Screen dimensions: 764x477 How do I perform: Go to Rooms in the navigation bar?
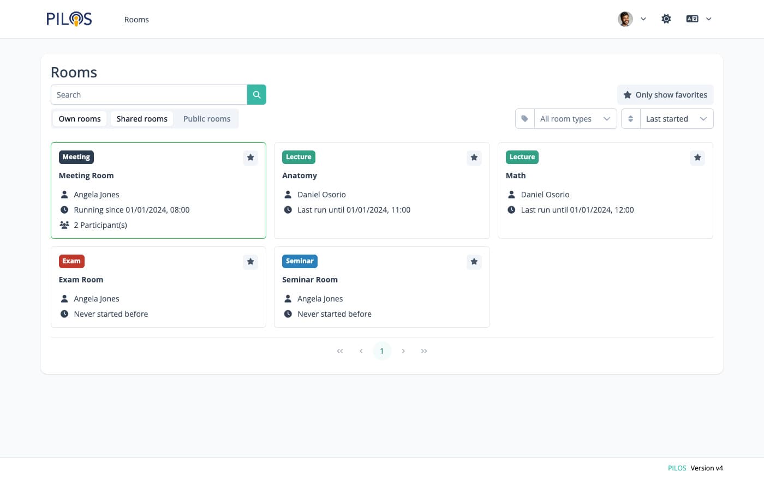point(136,20)
